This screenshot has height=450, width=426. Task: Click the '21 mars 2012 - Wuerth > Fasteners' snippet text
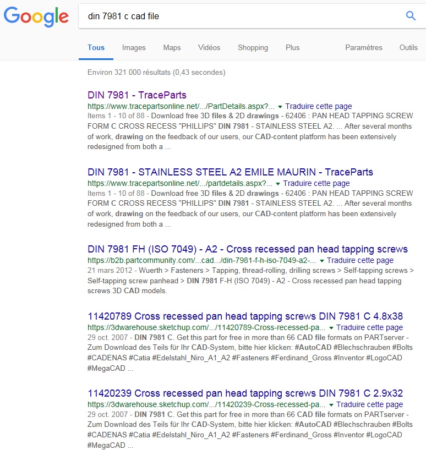tap(250, 281)
